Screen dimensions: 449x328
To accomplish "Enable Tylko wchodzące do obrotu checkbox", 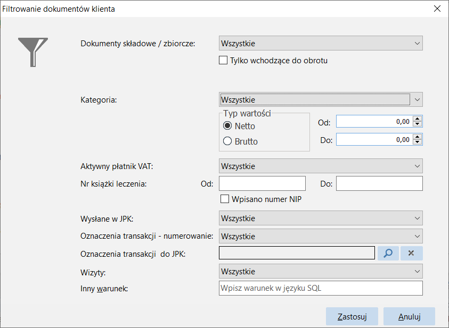I will 223,60.
